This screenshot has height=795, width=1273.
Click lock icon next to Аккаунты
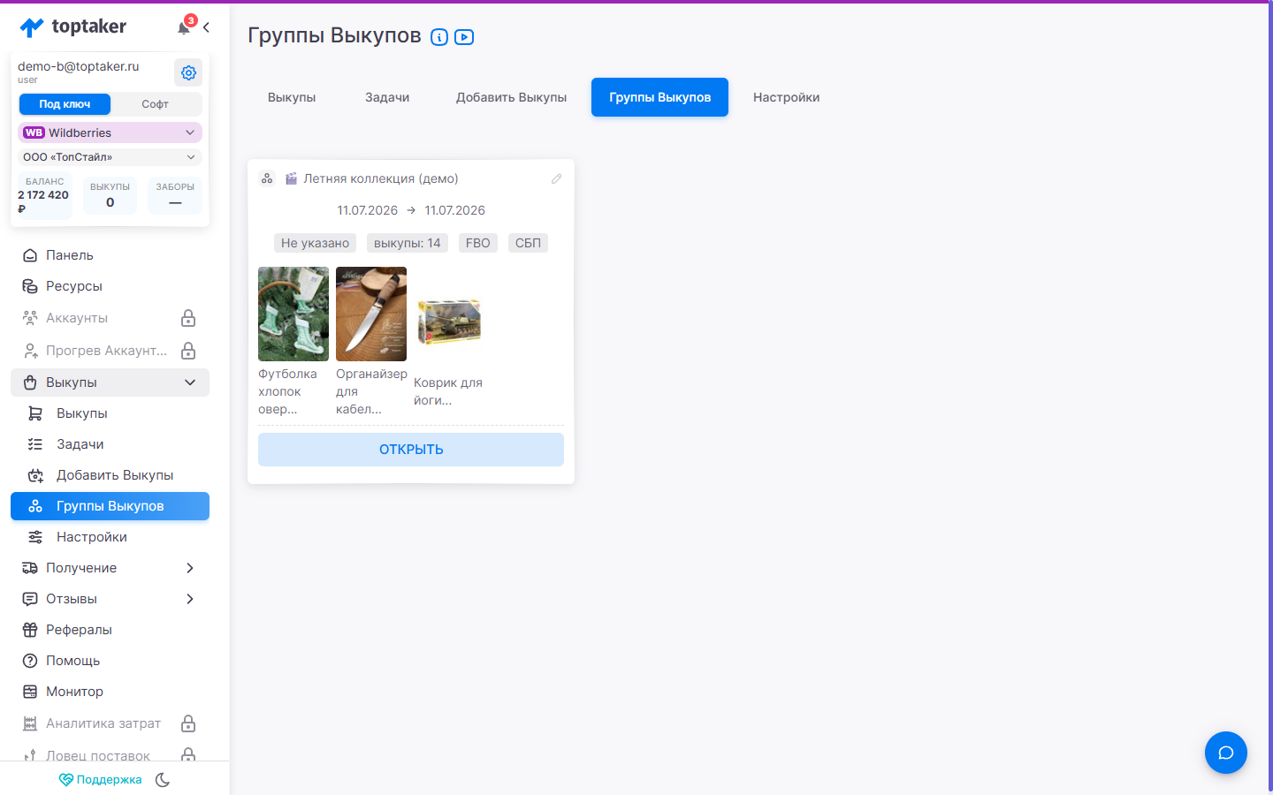(x=188, y=318)
